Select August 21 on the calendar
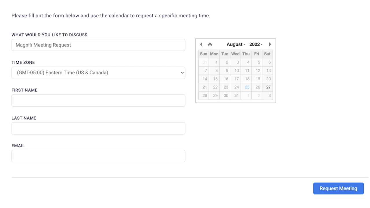This screenshot has height=208, width=370. pos(205,87)
